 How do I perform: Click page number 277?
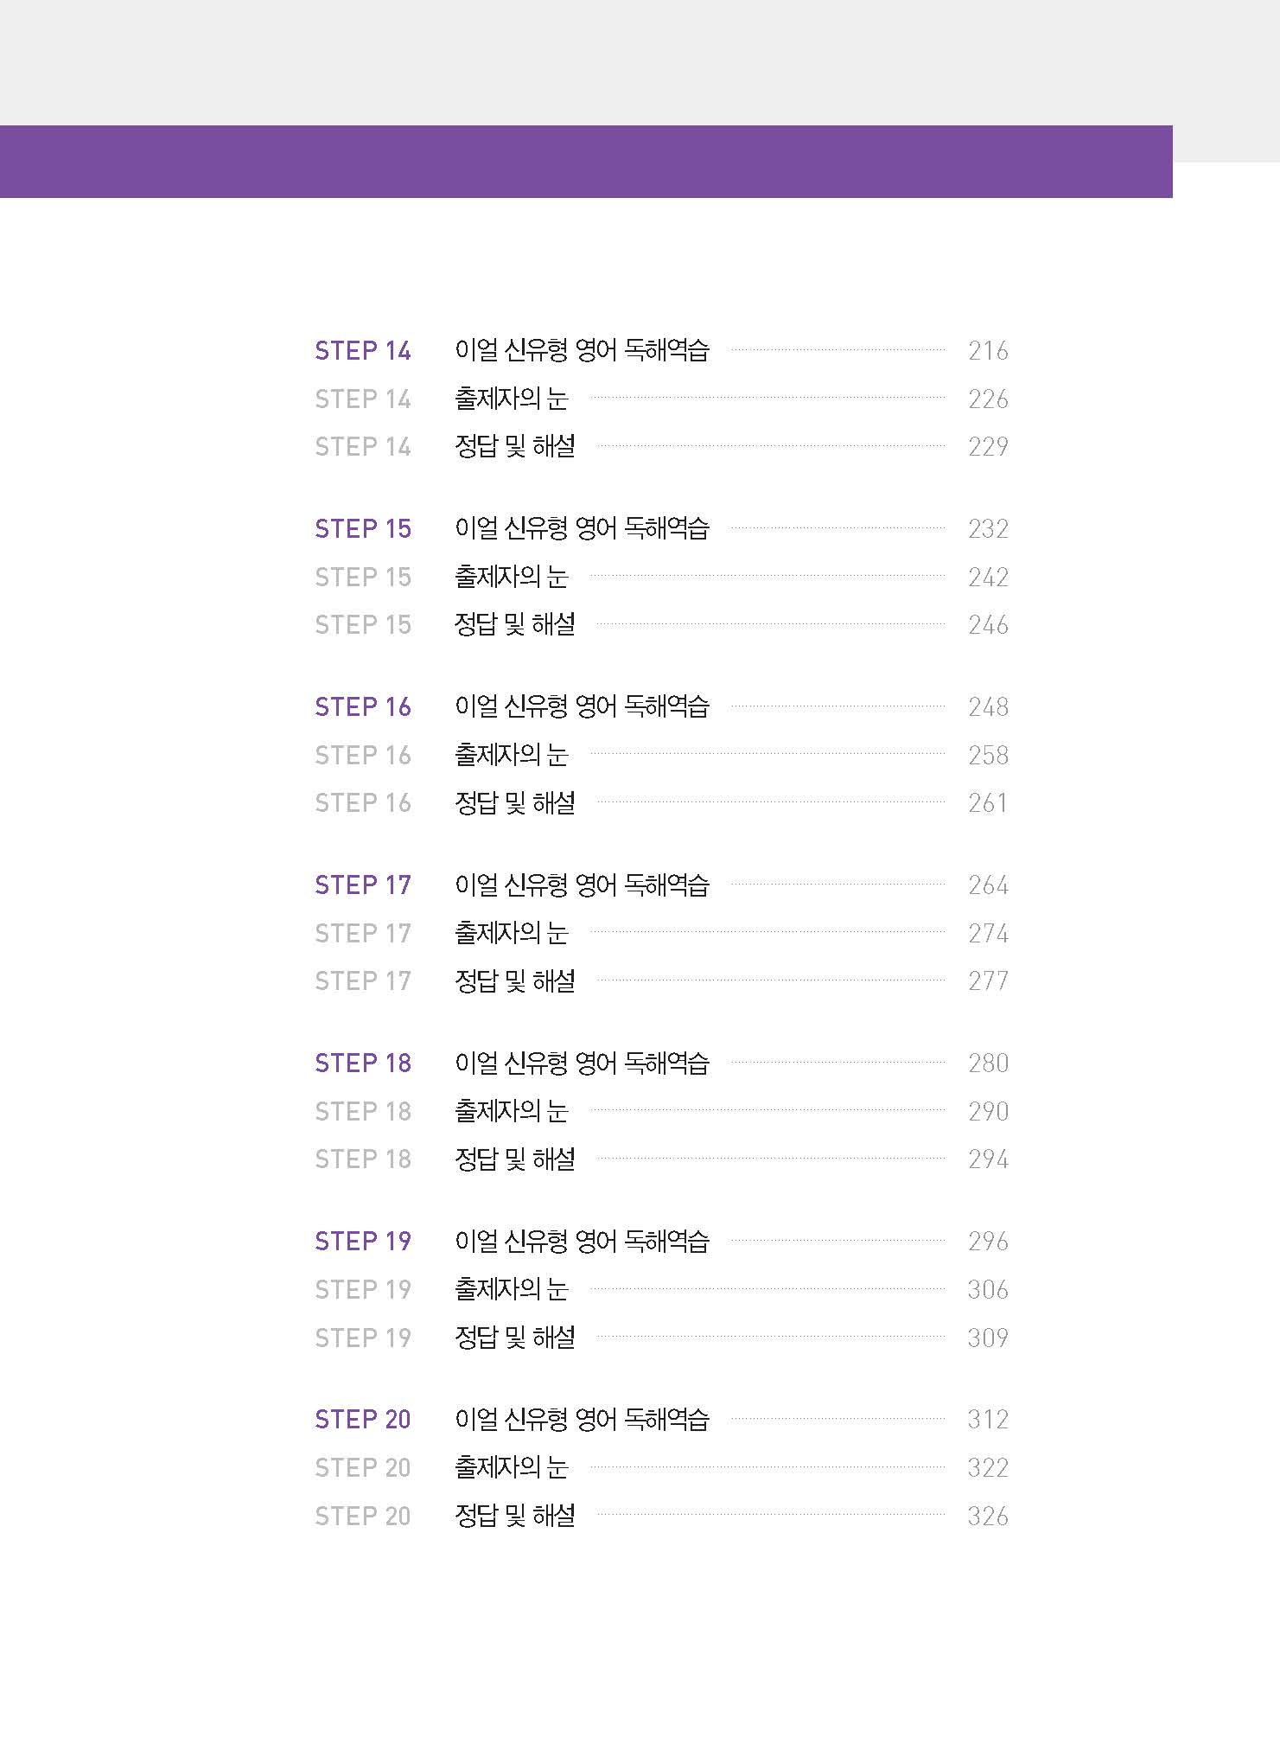pyautogui.click(x=988, y=981)
